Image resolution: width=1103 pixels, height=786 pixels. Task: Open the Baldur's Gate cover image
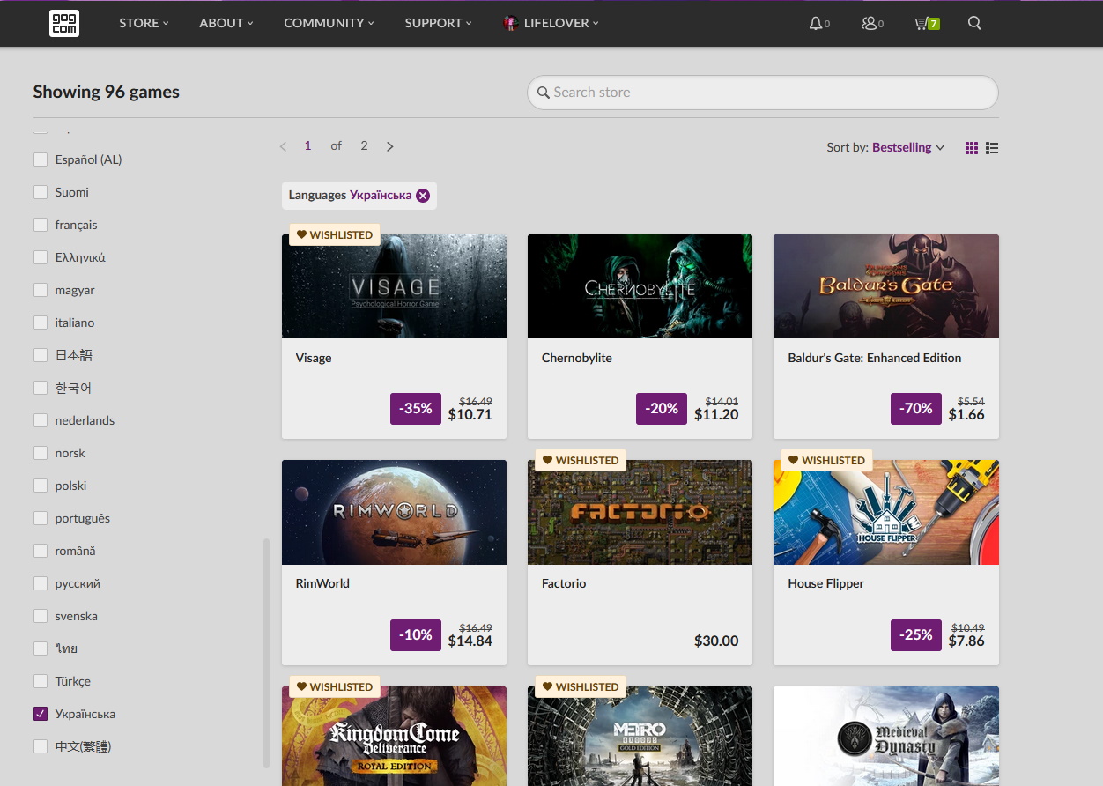tap(886, 286)
